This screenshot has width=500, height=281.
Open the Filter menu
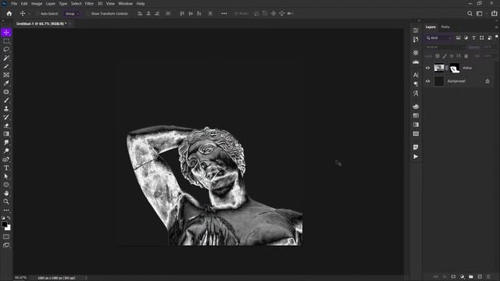[x=89, y=3]
